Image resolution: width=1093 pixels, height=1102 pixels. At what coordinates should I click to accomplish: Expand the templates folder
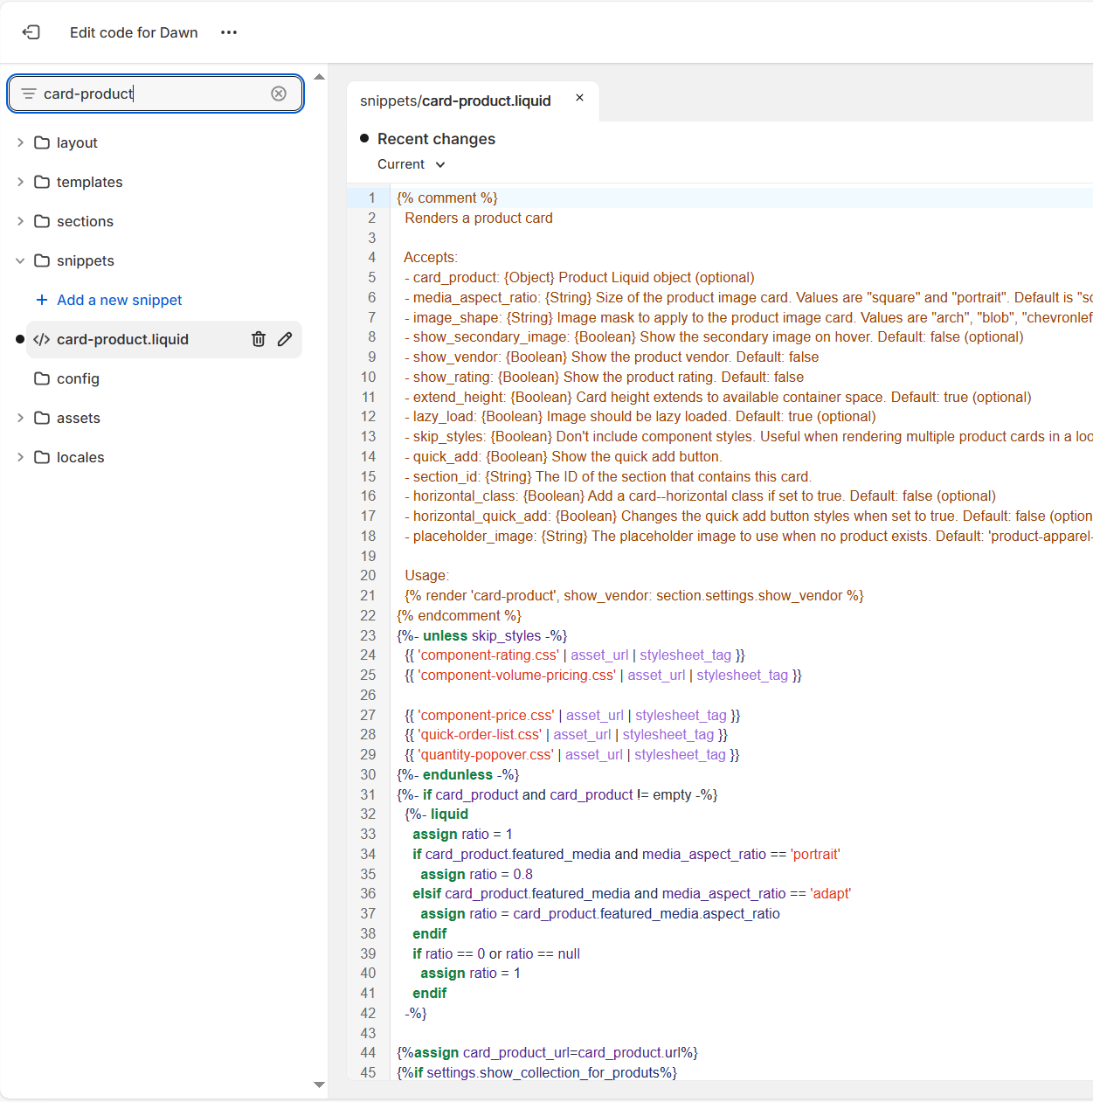20,182
